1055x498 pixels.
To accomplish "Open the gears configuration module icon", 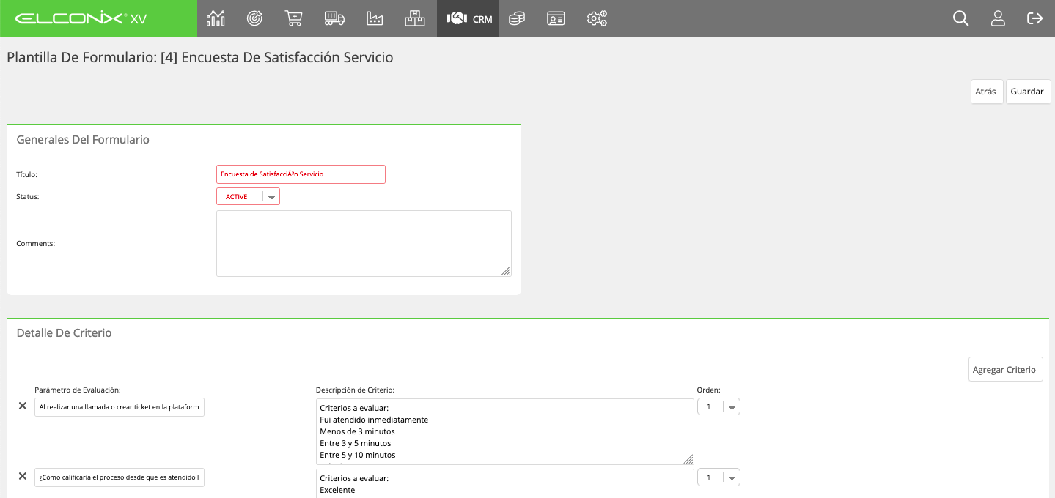I will (597, 18).
